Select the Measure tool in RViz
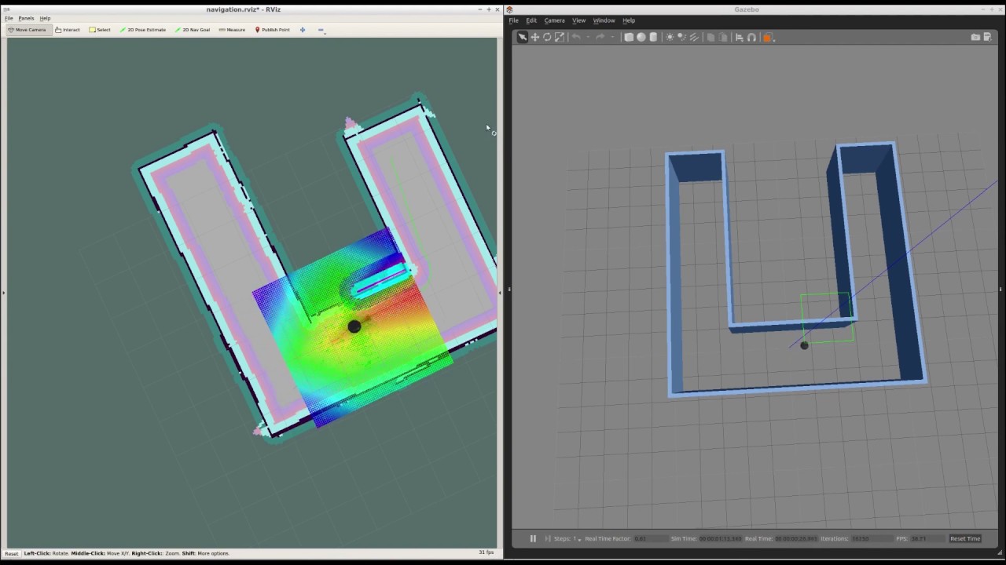The height and width of the screenshot is (565, 1006). [232, 30]
